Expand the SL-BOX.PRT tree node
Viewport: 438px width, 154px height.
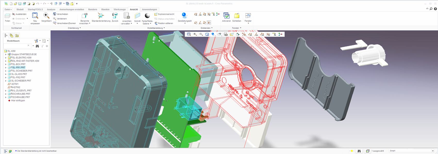(x=6, y=64)
